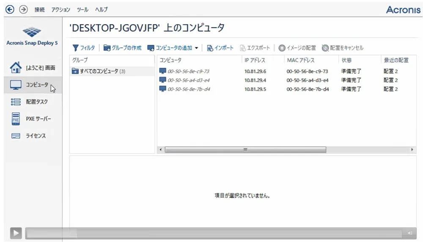Select computer 00-50-56-8e-c9-73
The height and width of the screenshot is (242, 423).
point(188,71)
